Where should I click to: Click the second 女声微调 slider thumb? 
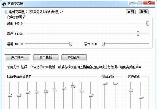(141, 97)
